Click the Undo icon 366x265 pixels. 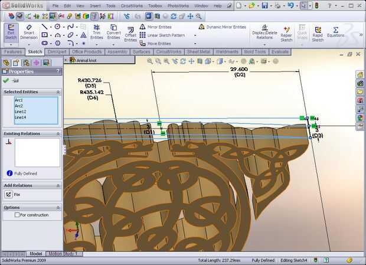[290, 5]
